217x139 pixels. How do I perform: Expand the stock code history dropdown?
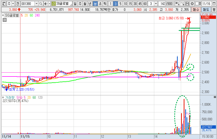(36, 4)
